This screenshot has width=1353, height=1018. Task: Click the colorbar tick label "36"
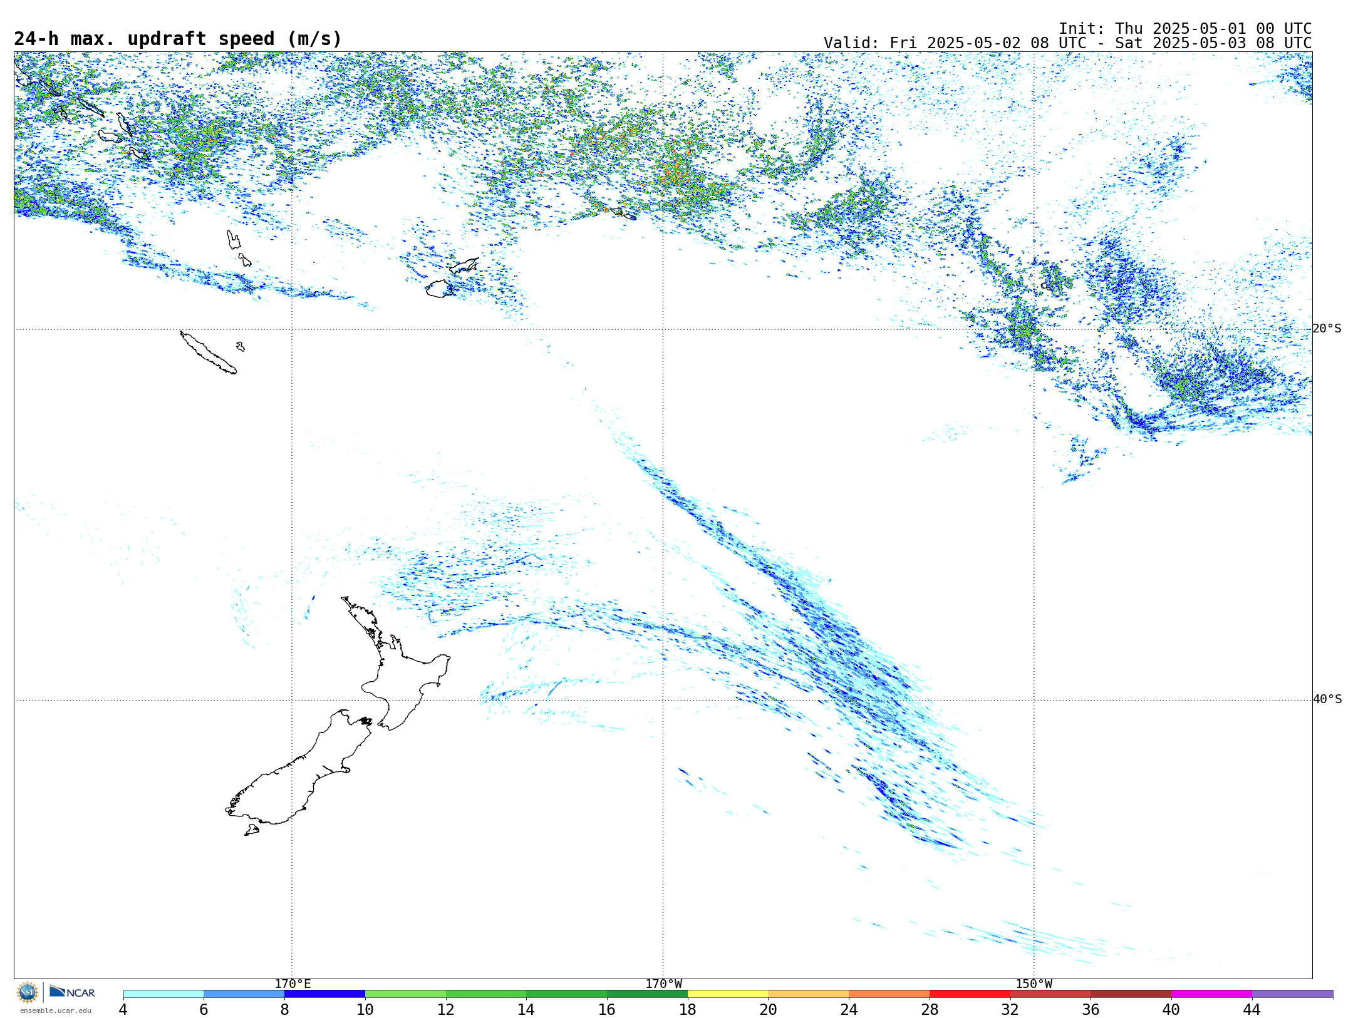[x=1091, y=1010]
